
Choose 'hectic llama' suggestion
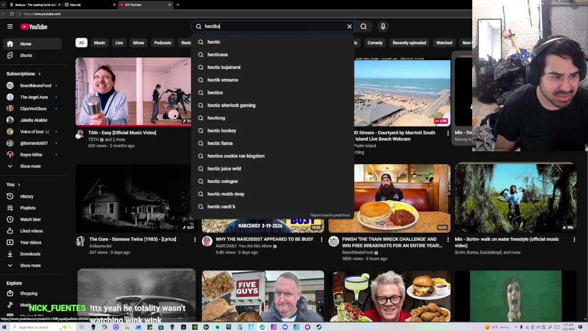pos(273,143)
